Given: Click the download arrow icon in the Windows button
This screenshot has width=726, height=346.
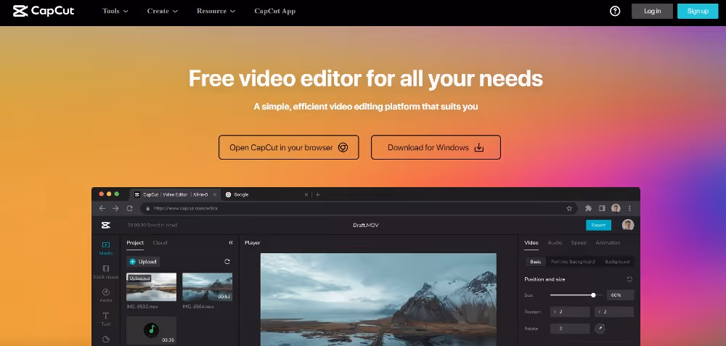Looking at the screenshot, I should 479,147.
